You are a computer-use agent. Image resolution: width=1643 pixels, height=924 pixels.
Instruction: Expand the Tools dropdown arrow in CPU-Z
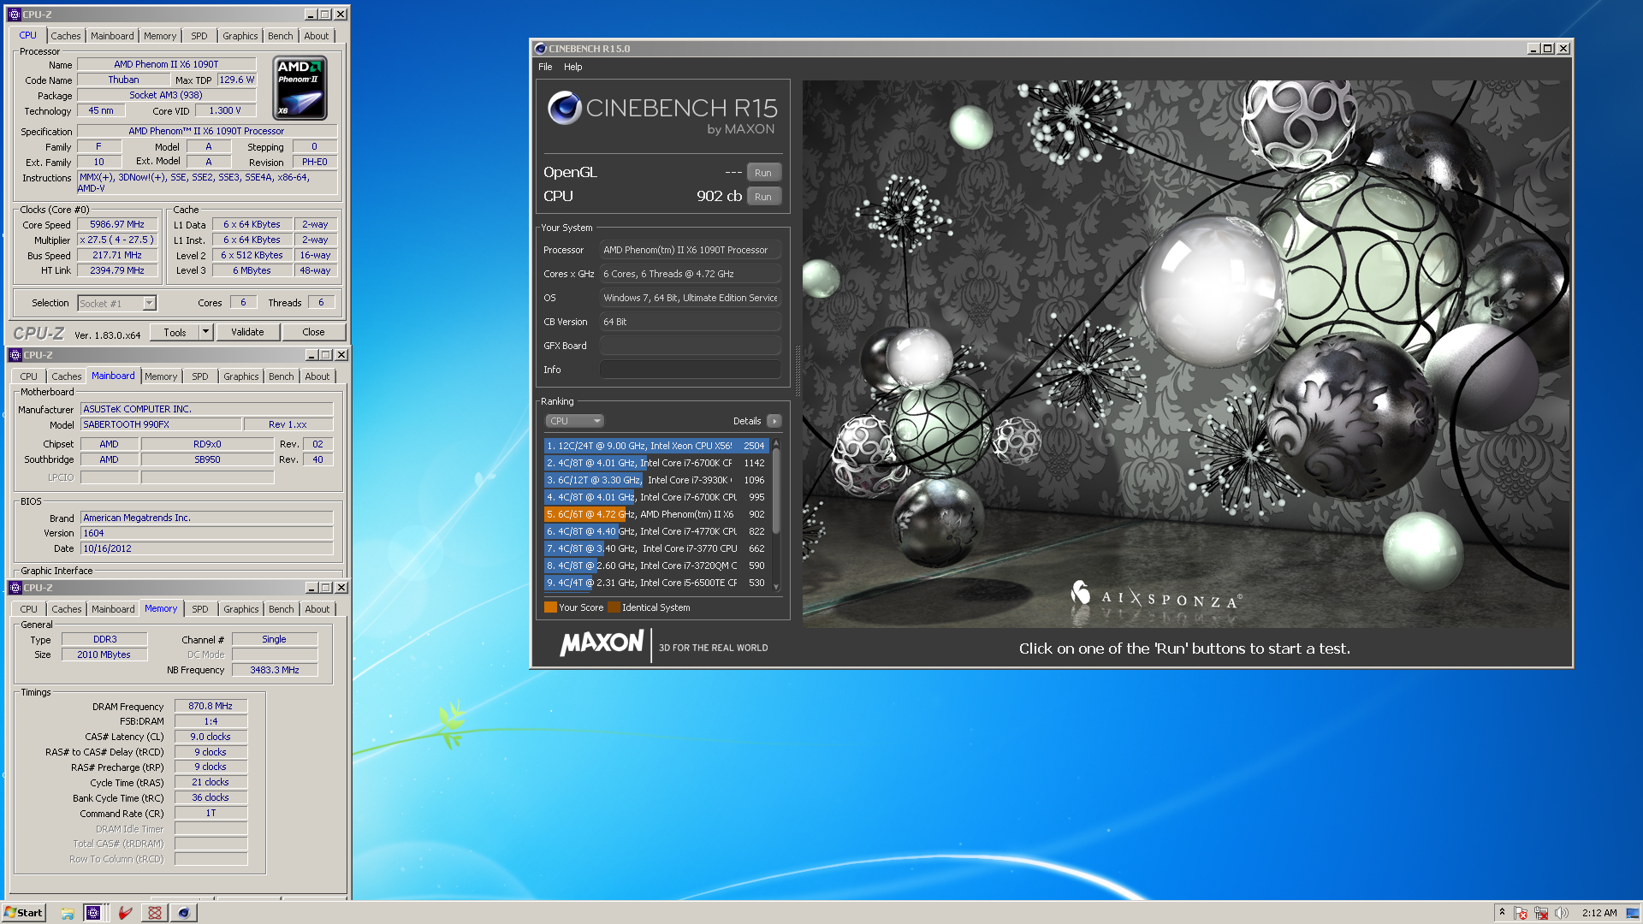[x=205, y=332]
